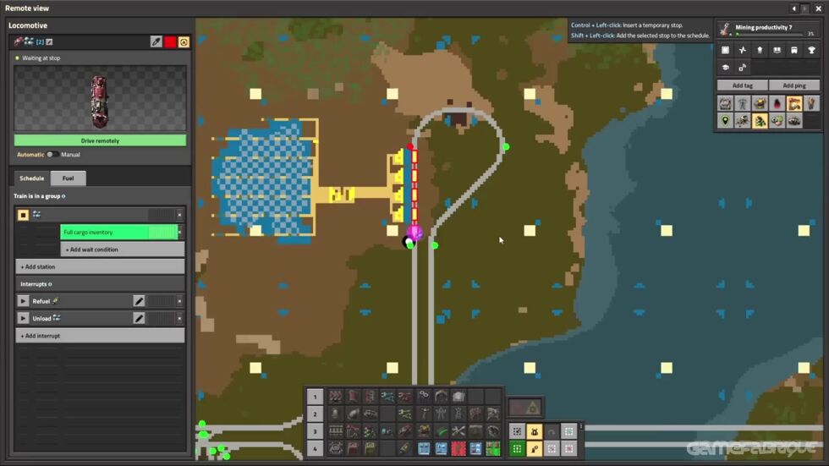Click the rename pencil icon beside [2]
Viewport: 829px width, 466px height.
pyautogui.click(x=49, y=41)
